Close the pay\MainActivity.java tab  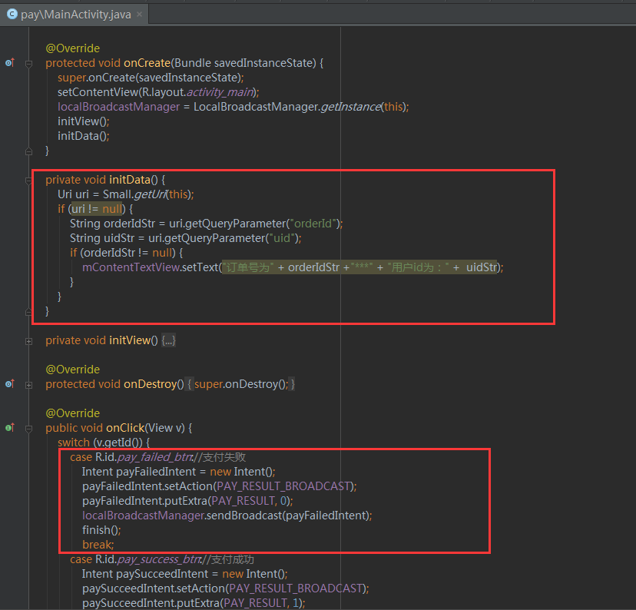(138, 15)
